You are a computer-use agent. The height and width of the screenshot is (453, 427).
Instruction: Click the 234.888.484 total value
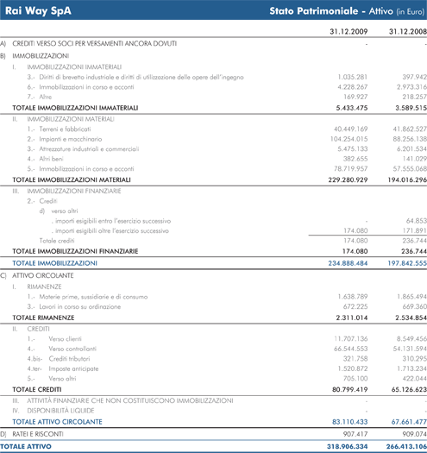[x=348, y=263]
